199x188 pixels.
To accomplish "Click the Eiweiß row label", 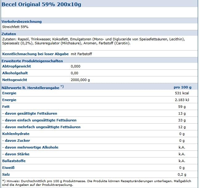I will tap(8, 168).
